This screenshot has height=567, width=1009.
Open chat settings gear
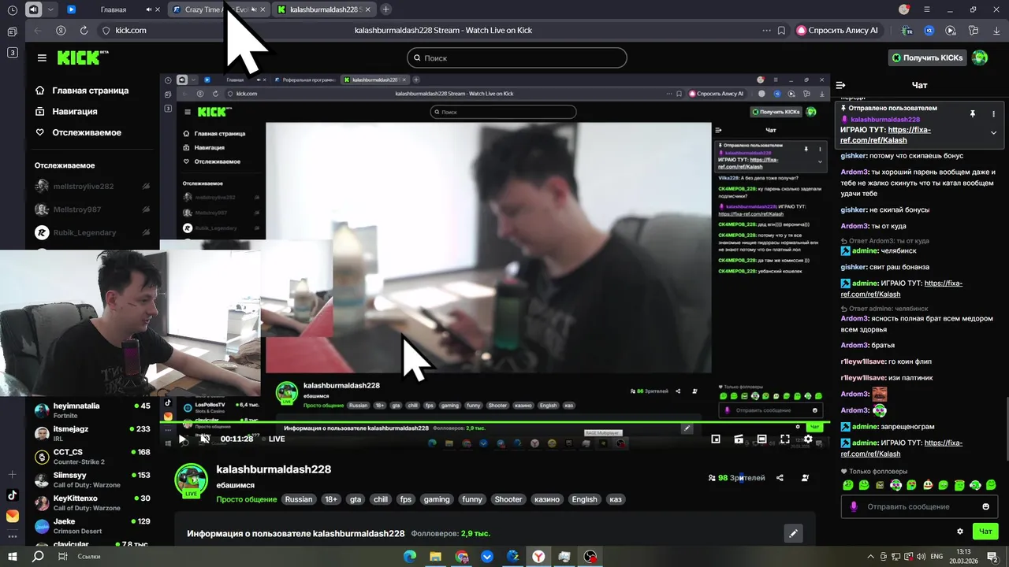[x=959, y=532]
